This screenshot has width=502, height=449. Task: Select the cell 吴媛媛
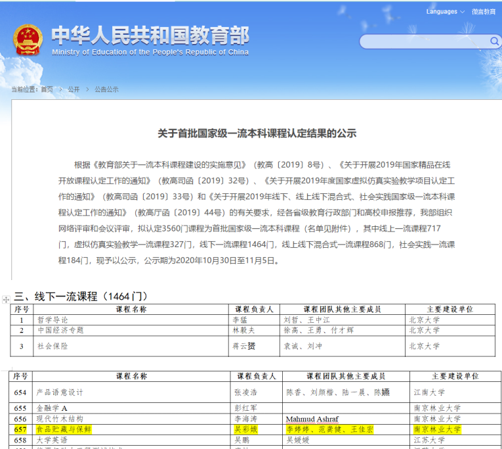(x=346, y=440)
